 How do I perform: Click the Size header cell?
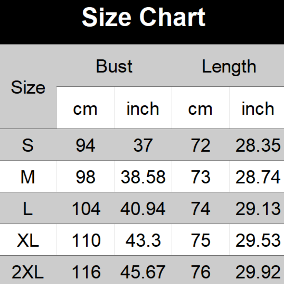[28, 87]
